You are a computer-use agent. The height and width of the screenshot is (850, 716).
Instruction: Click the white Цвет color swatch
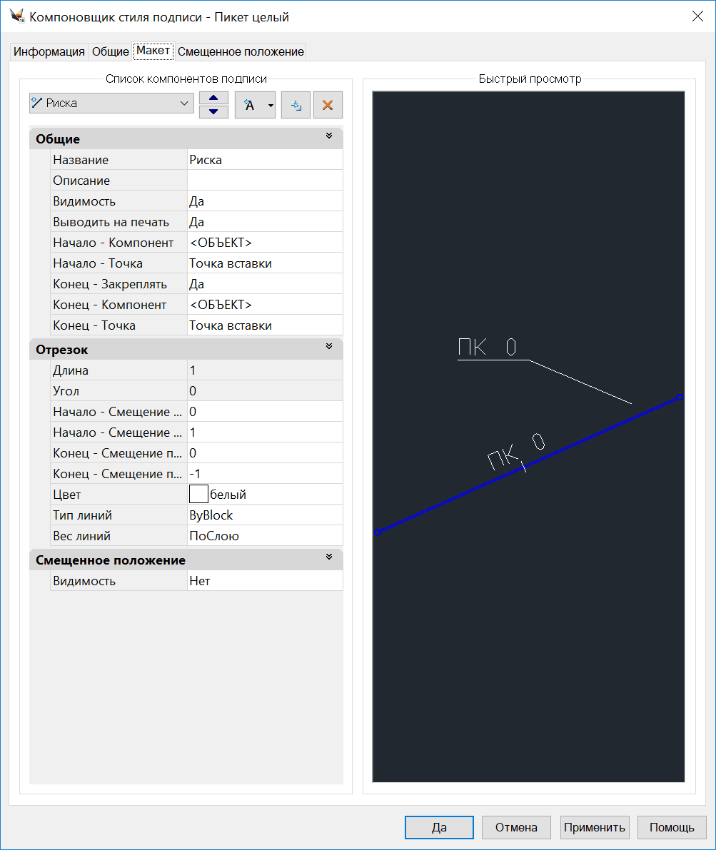pos(198,494)
